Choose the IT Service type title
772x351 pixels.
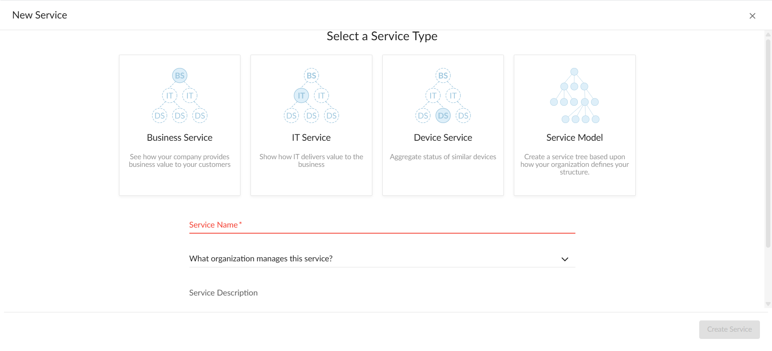pyautogui.click(x=311, y=138)
